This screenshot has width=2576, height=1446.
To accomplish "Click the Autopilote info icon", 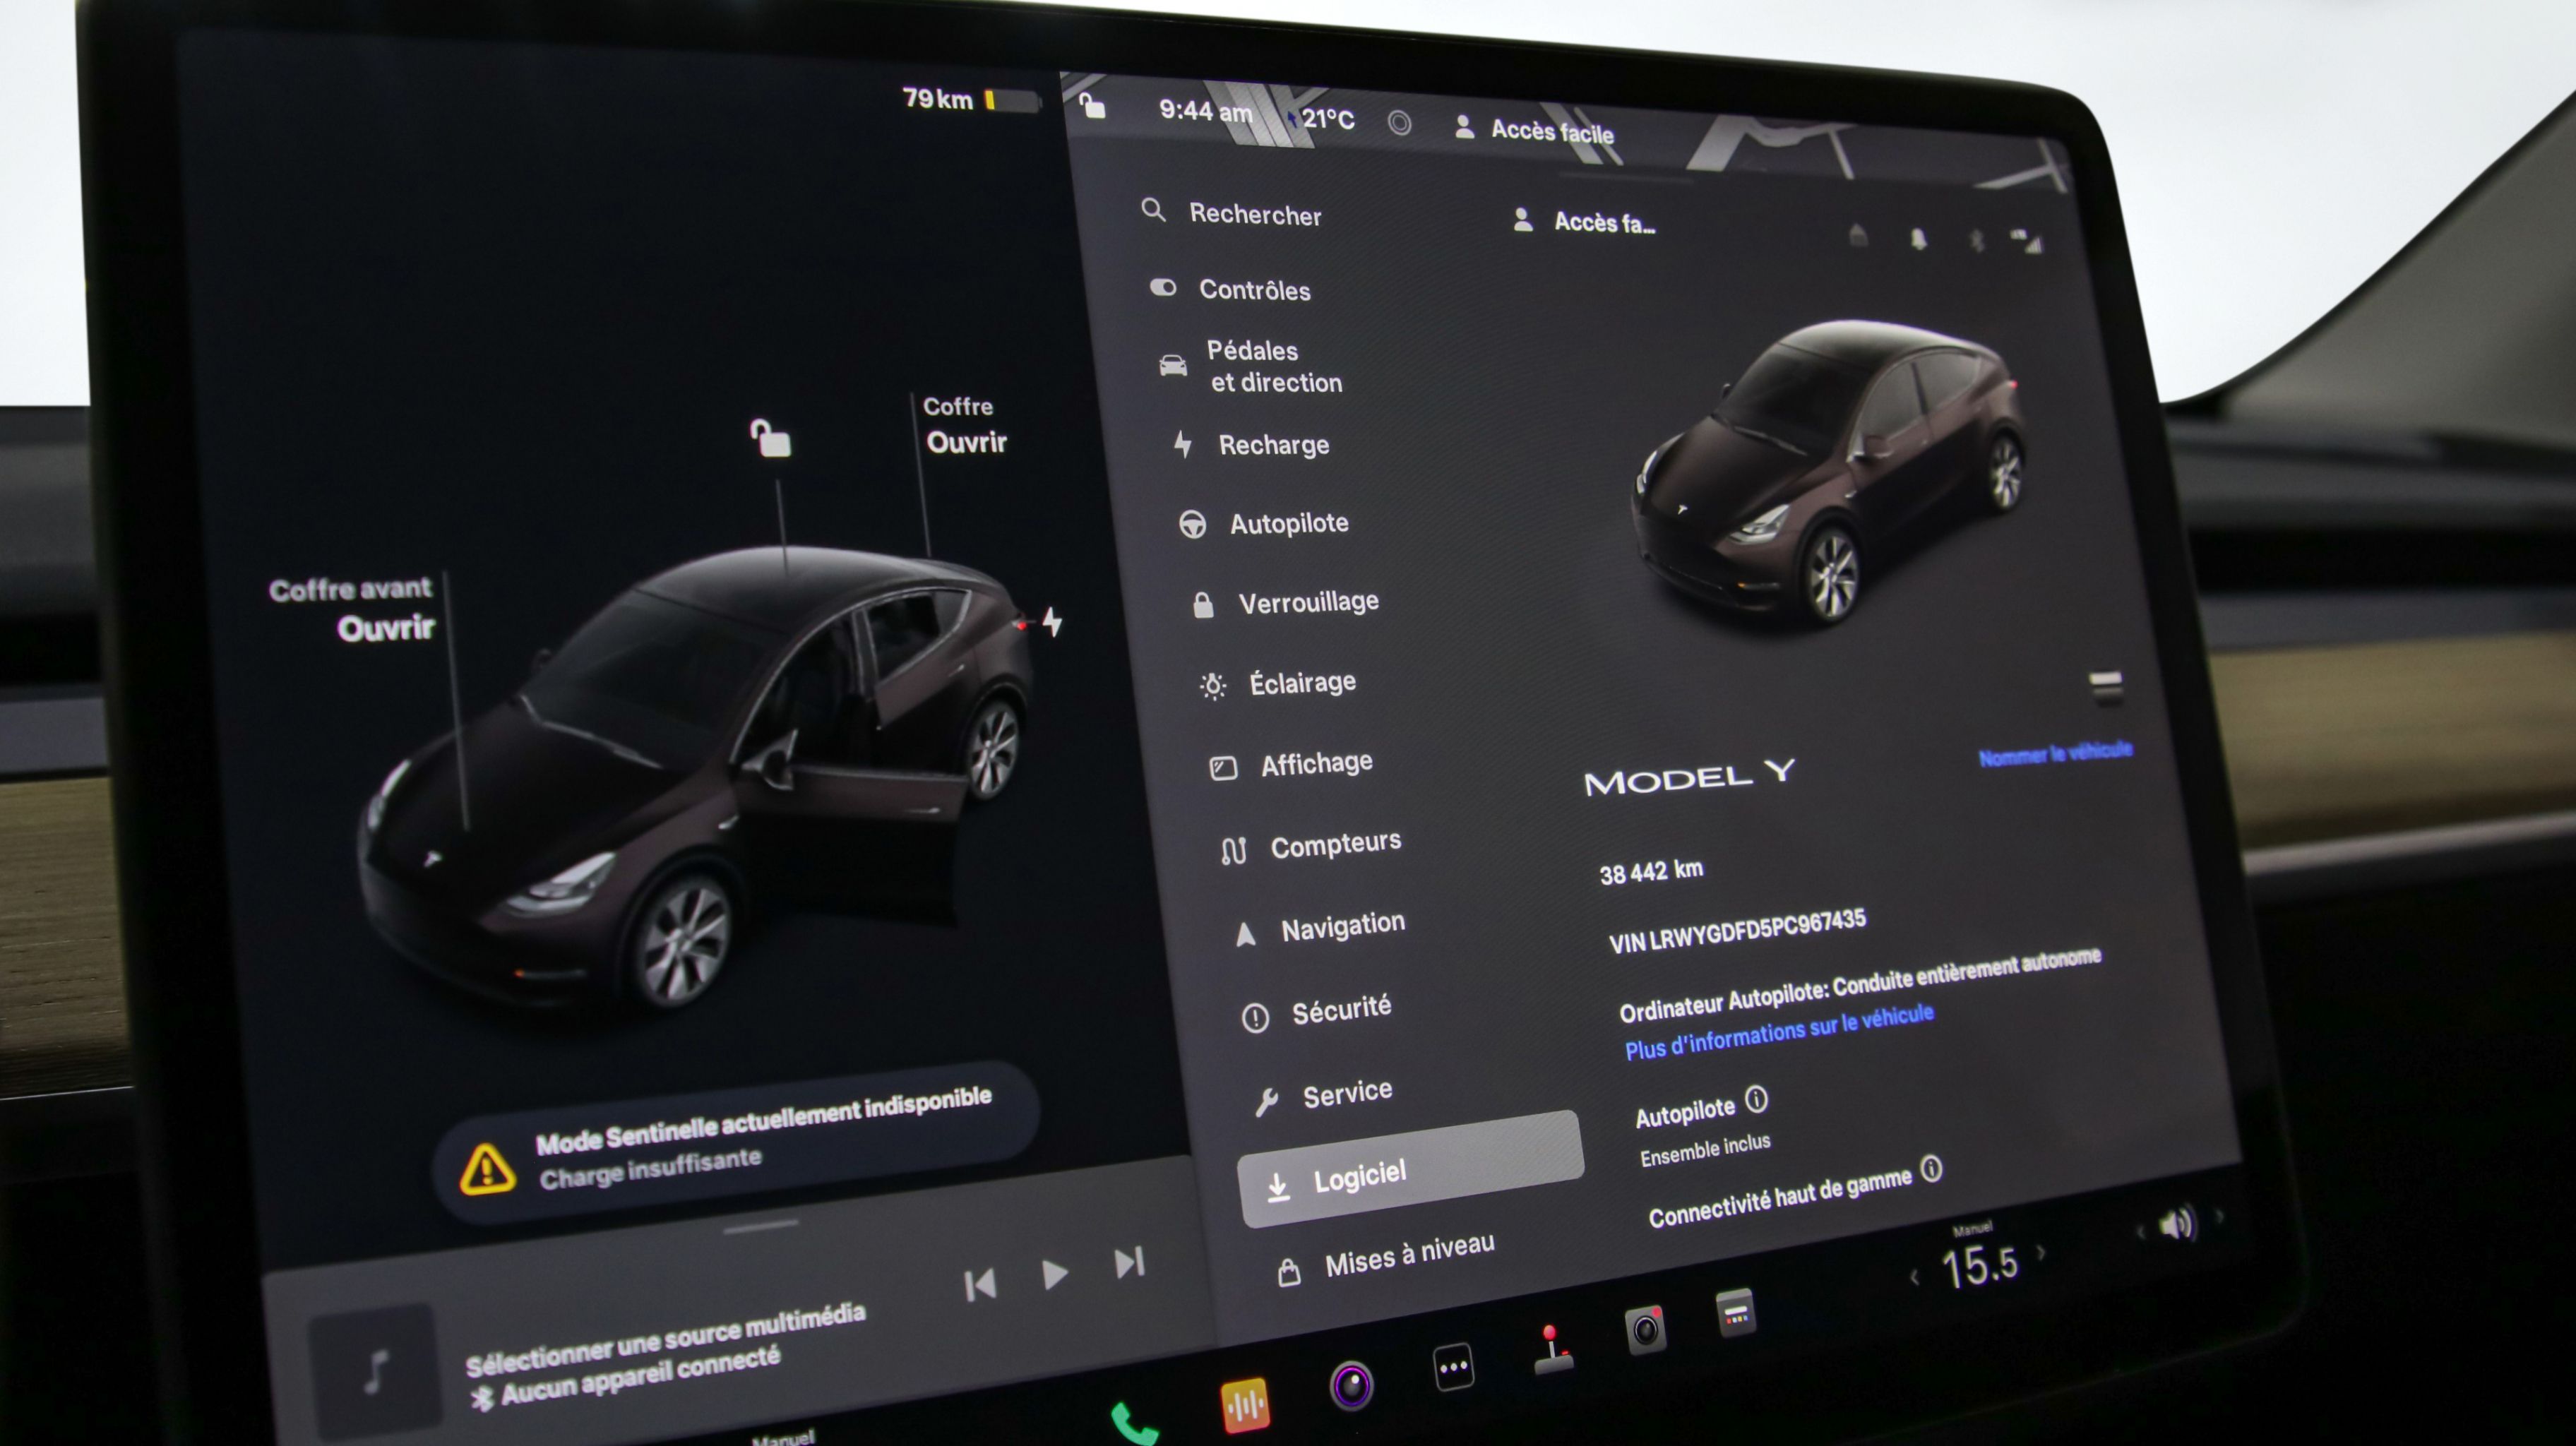I will [x=1757, y=1100].
